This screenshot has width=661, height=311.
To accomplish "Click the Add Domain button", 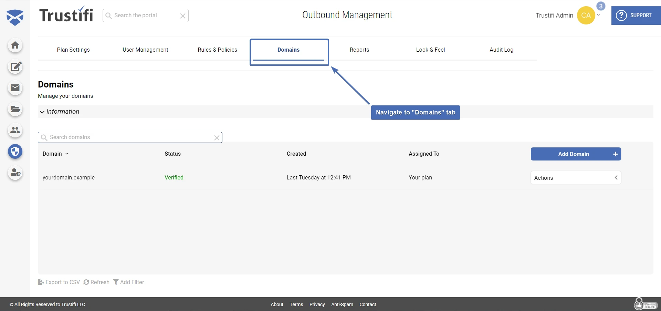I will click(576, 154).
